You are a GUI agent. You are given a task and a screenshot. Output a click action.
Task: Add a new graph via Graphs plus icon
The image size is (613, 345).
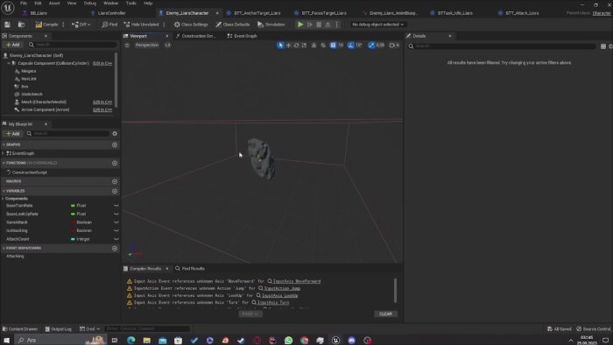point(115,144)
